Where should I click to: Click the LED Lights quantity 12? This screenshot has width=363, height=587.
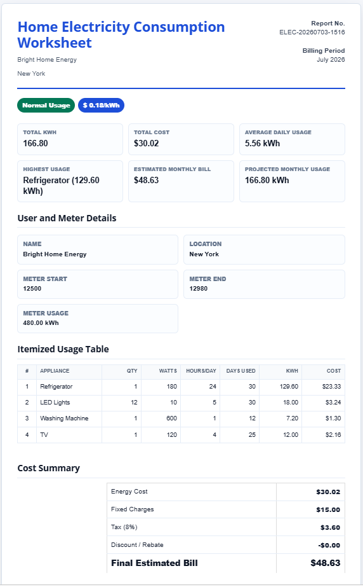134,403
